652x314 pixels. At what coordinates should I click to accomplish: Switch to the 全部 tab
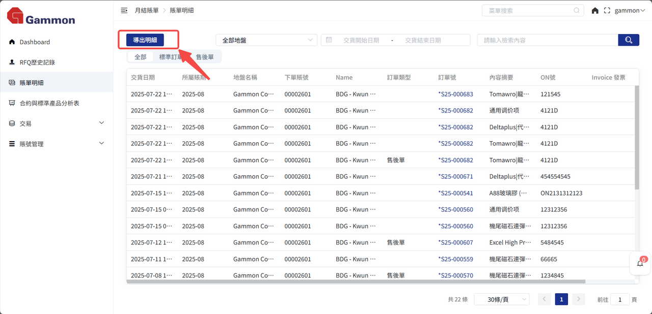(x=140, y=57)
